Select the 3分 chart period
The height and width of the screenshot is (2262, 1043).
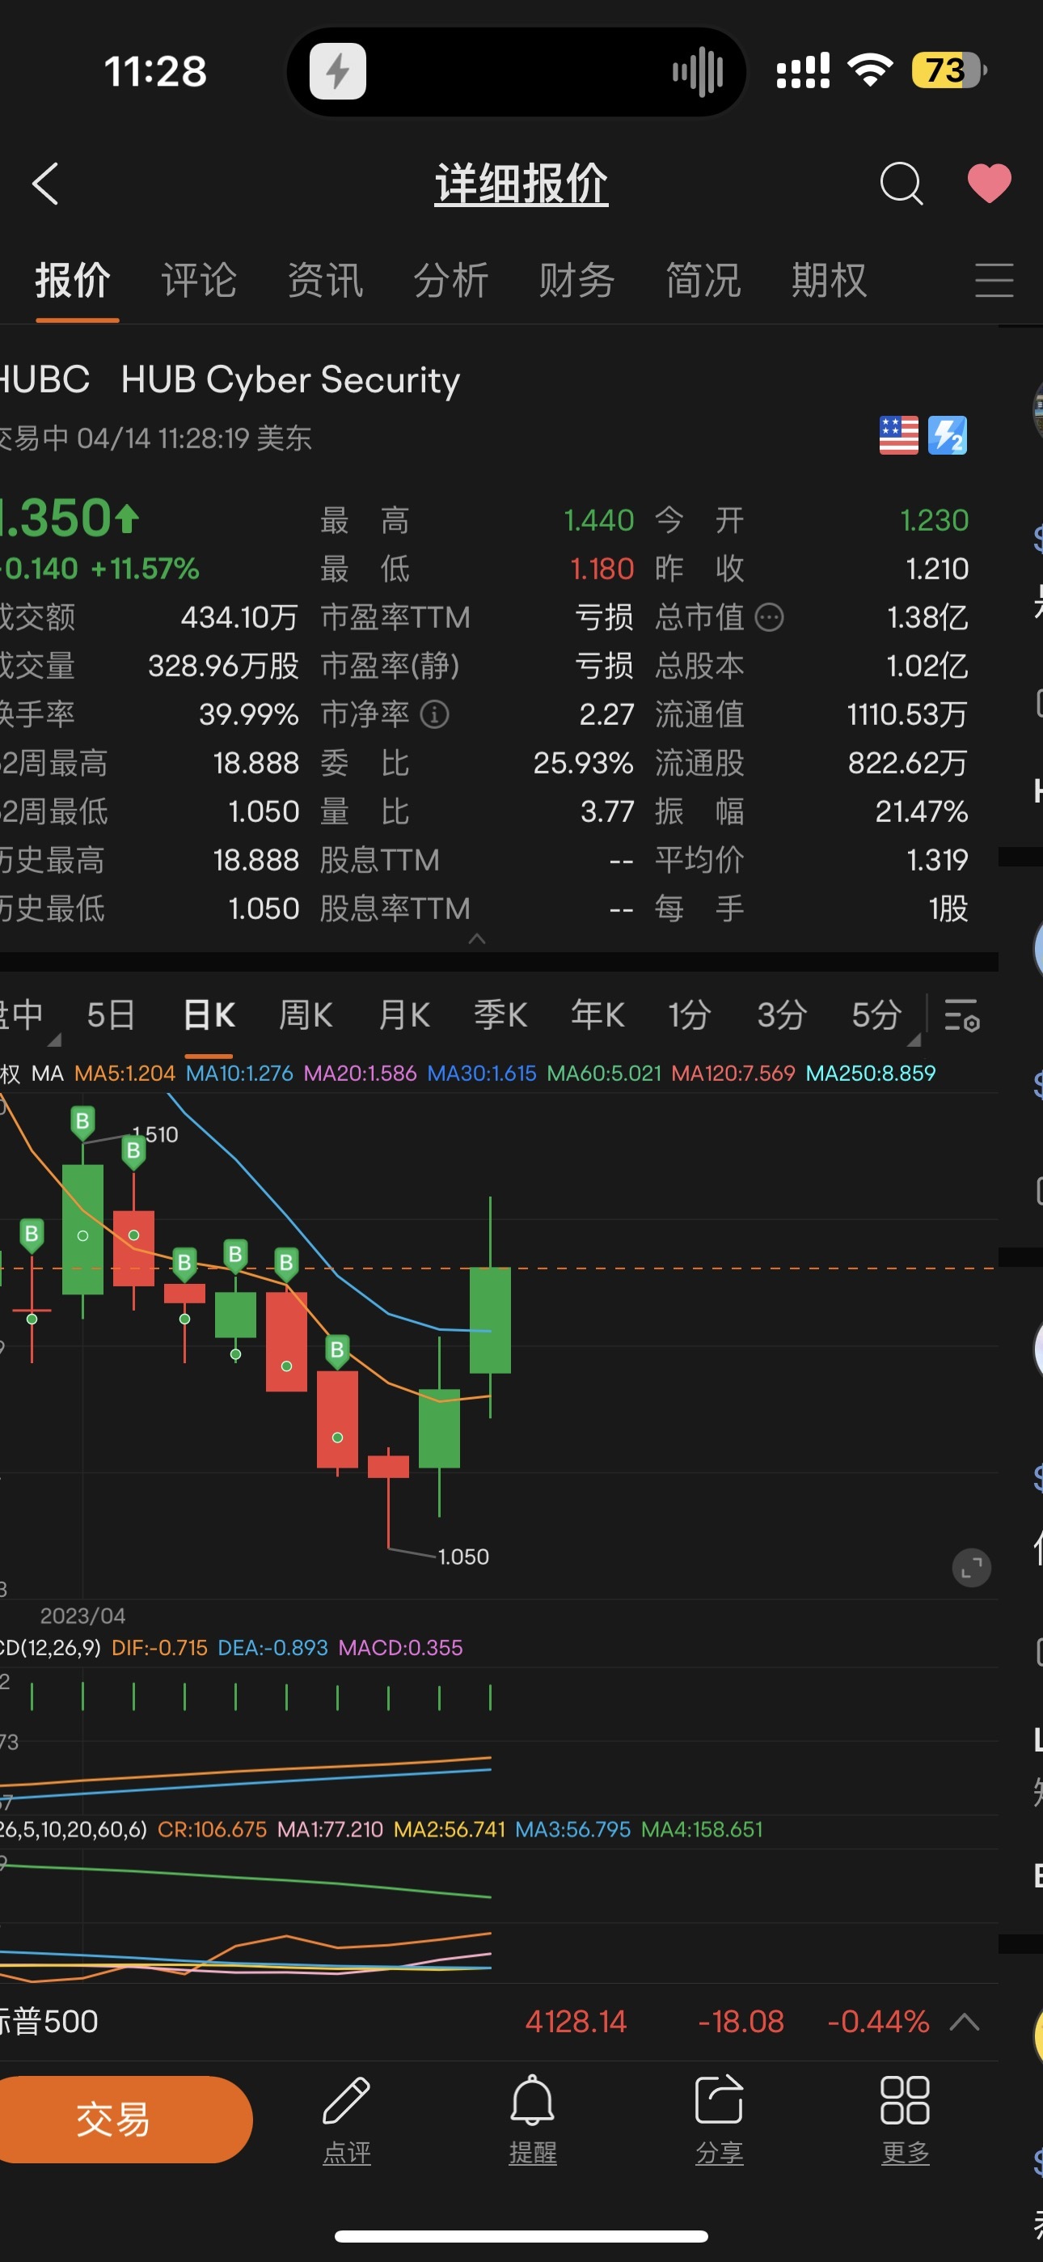click(781, 1015)
